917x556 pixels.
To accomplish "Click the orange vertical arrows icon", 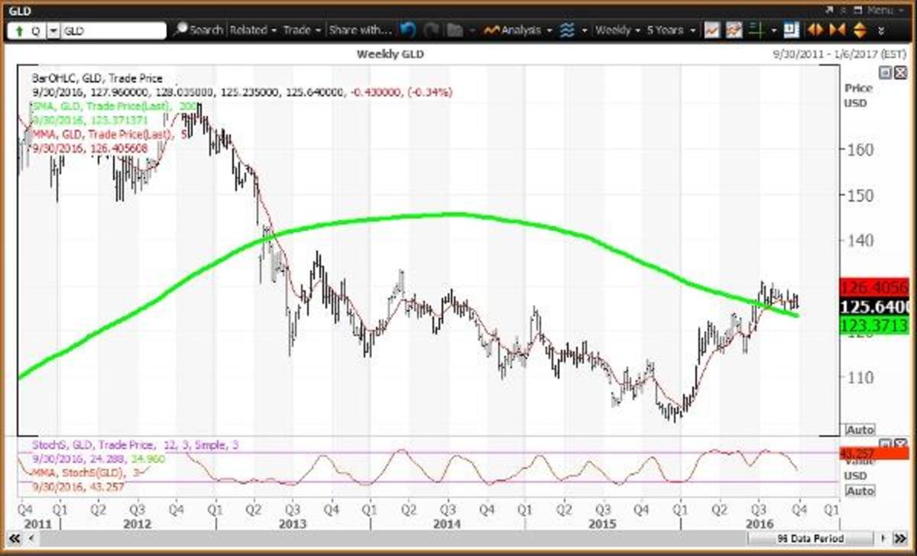I will [859, 31].
